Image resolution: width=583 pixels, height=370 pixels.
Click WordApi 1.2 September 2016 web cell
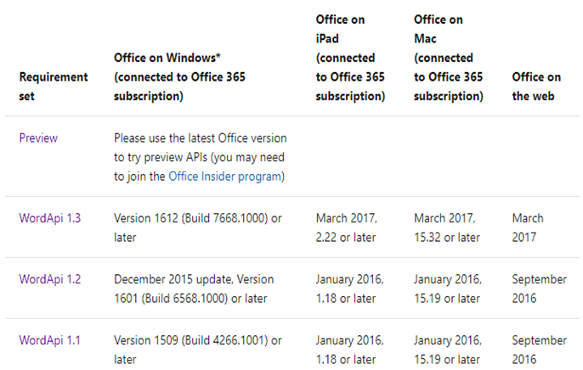tap(539, 289)
